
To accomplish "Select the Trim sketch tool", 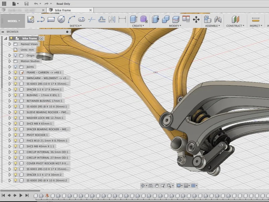I will click(x=91, y=20).
